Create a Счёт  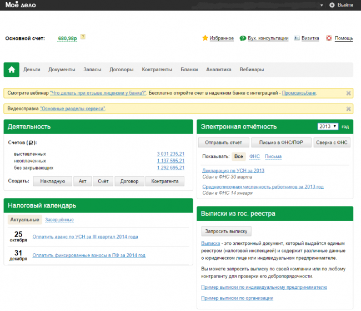tap(103, 181)
